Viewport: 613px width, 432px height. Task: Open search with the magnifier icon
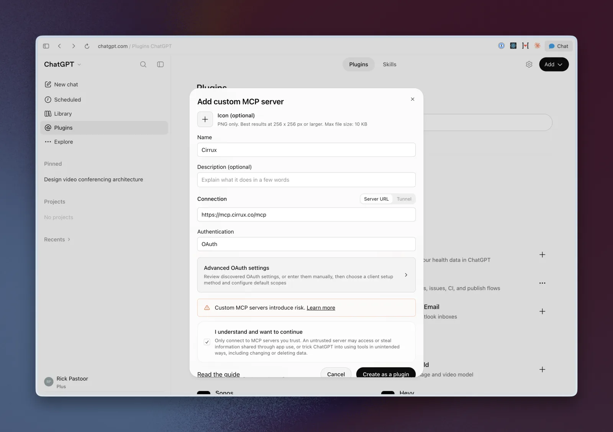[143, 64]
